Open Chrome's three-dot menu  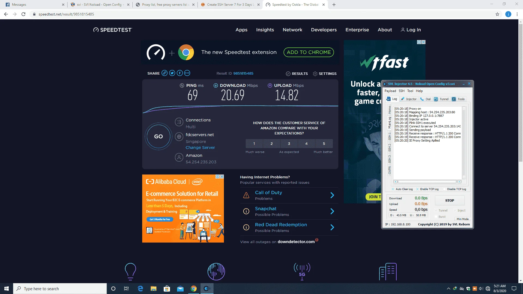pos(517,14)
